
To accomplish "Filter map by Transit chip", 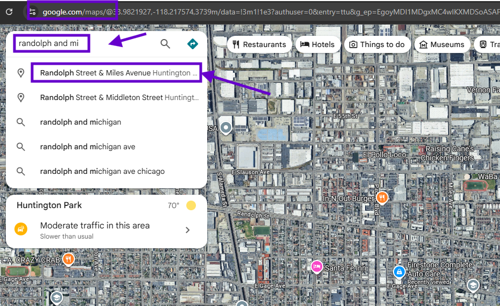I will tap(488, 44).
